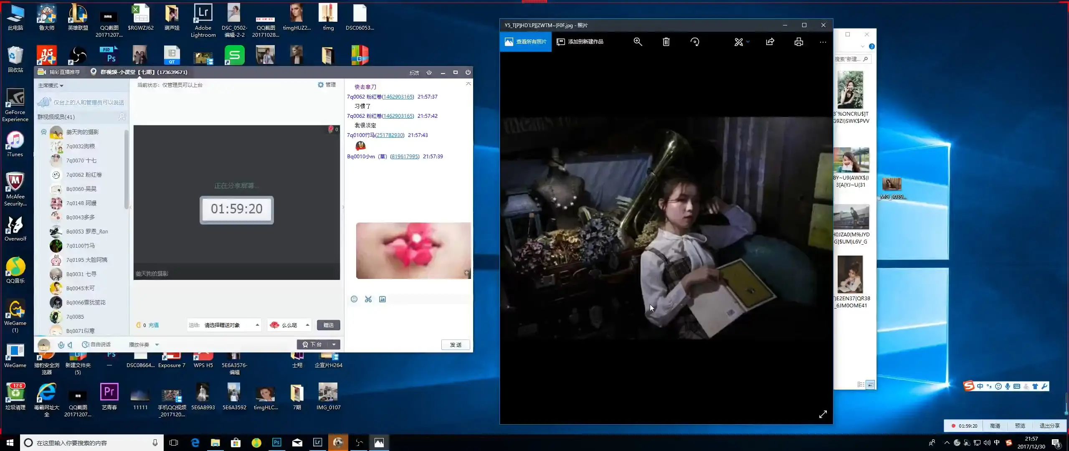Click the scissors screenshot icon in chat
1069x451 pixels.
pos(368,299)
